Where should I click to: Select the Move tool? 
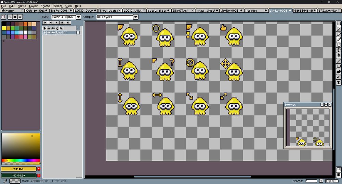click(339, 50)
